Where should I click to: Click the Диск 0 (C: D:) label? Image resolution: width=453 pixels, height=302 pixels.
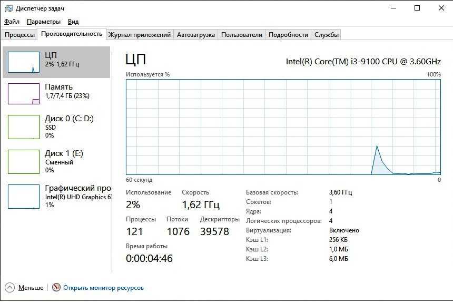[70, 119]
